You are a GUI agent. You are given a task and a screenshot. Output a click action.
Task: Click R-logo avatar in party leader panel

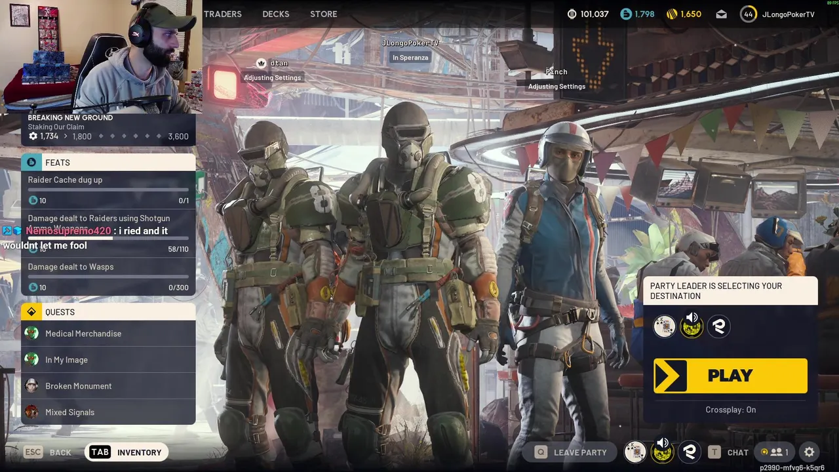719,326
